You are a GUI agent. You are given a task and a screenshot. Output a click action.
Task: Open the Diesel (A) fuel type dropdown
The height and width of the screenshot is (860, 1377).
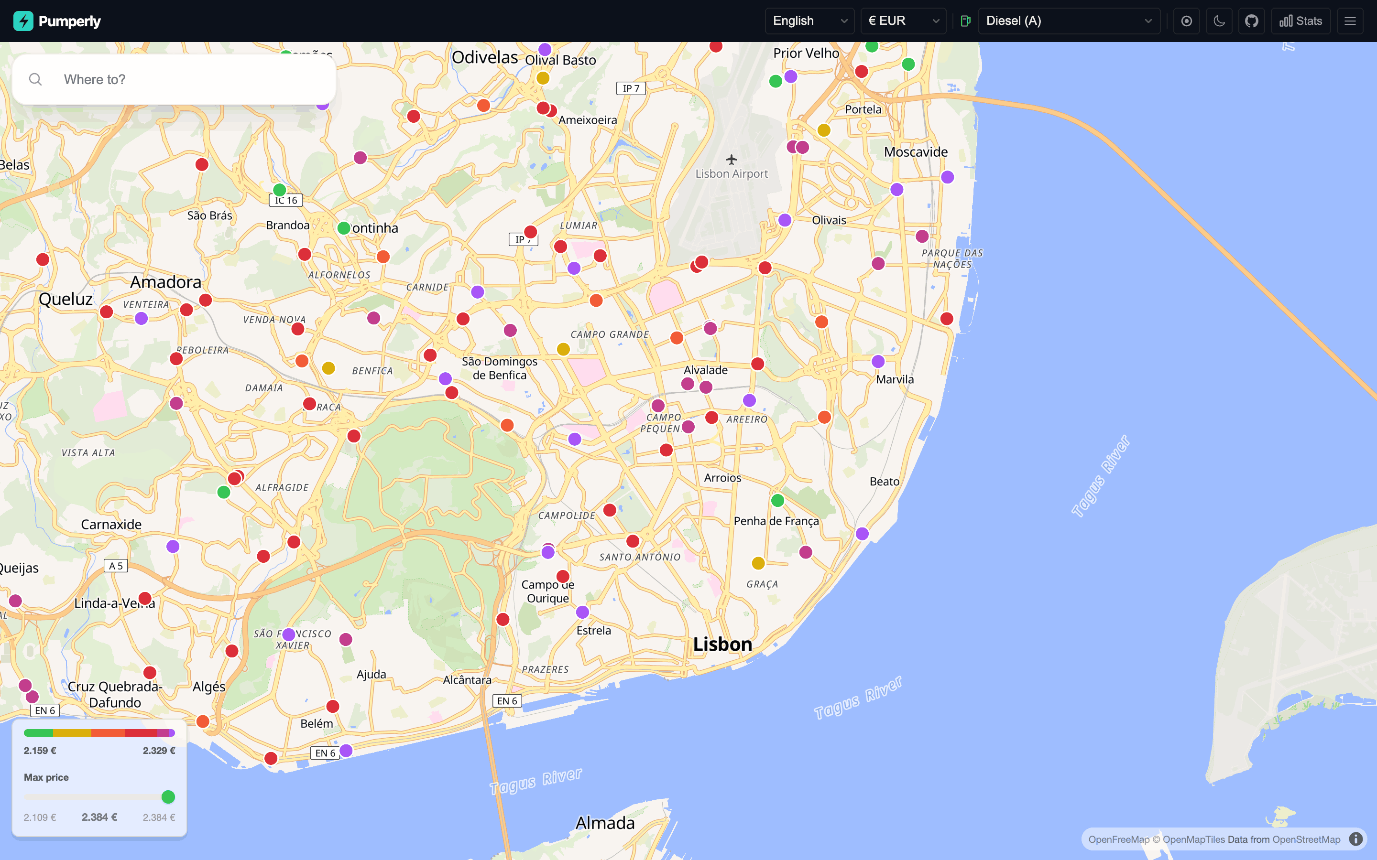click(x=1069, y=21)
